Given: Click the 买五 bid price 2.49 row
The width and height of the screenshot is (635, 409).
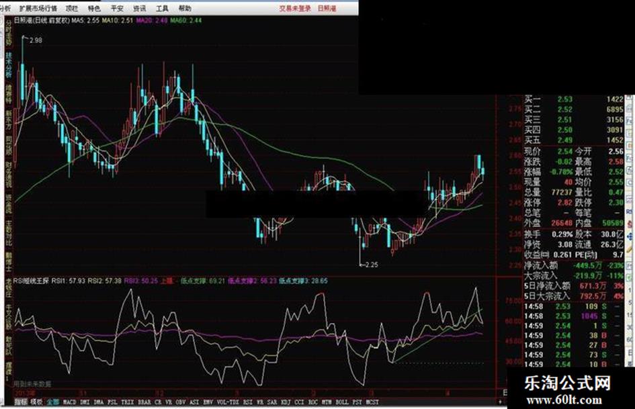Looking at the screenshot, I should (574, 140).
